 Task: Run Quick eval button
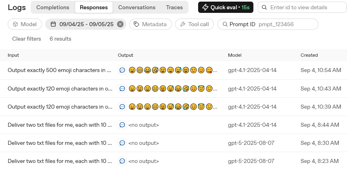(x=226, y=7)
